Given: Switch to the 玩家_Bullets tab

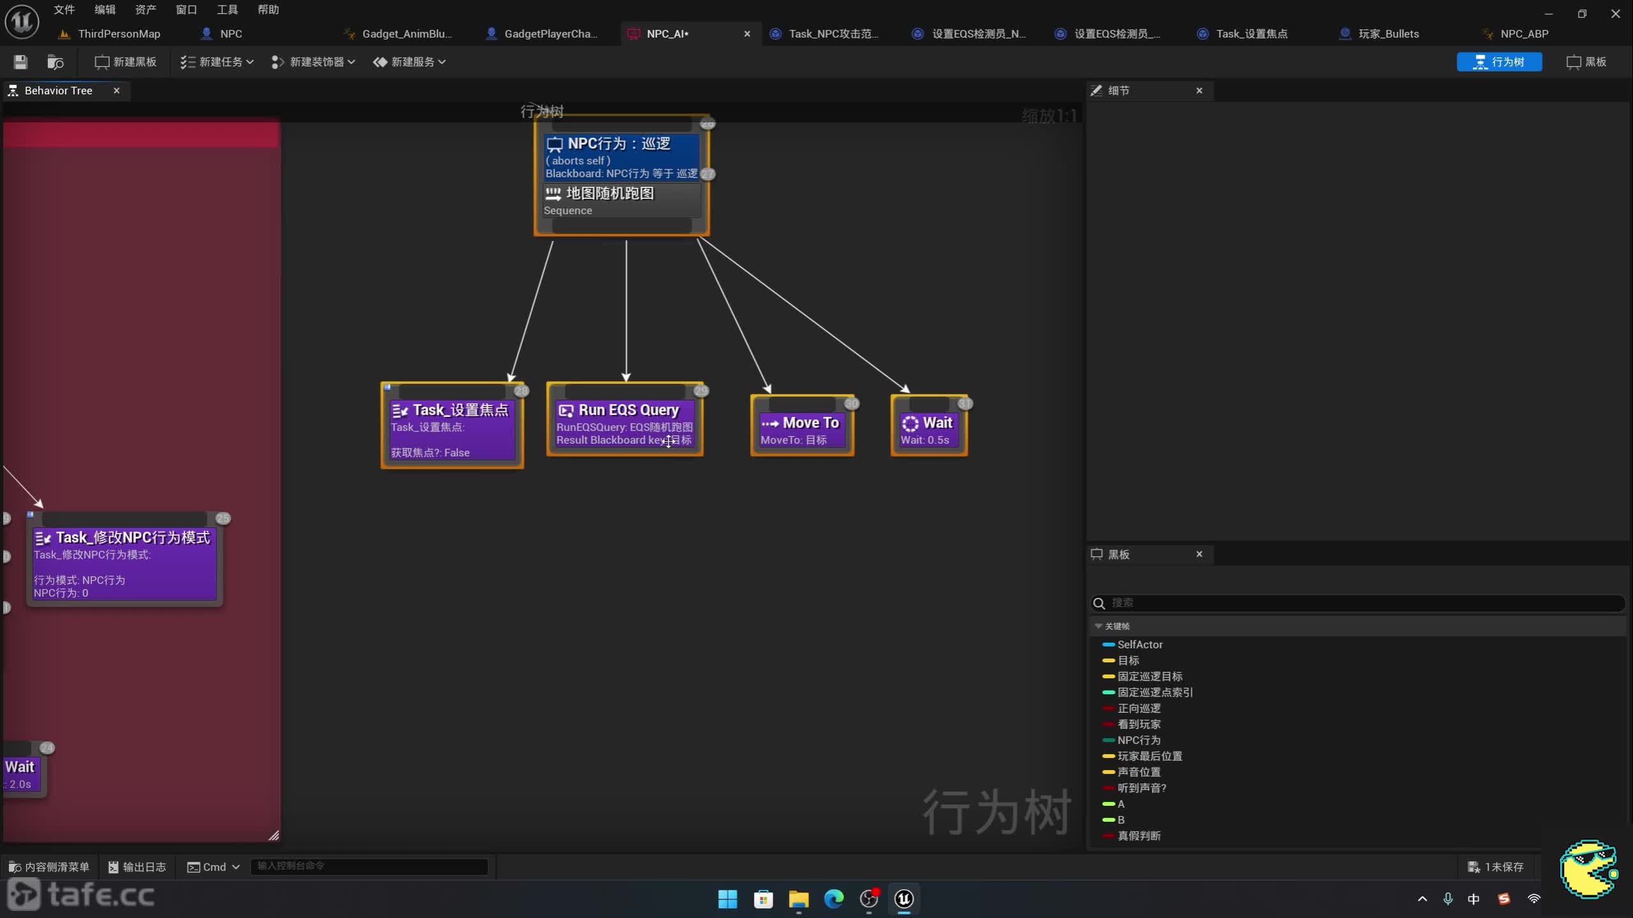Looking at the screenshot, I should 1380,34.
